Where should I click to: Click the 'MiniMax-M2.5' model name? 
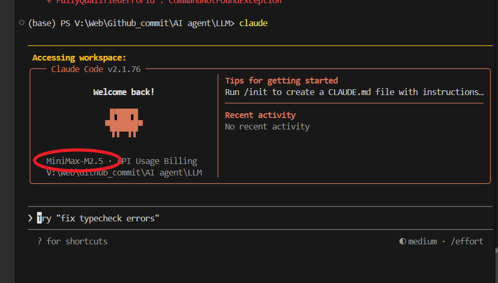pyautogui.click(x=75, y=161)
